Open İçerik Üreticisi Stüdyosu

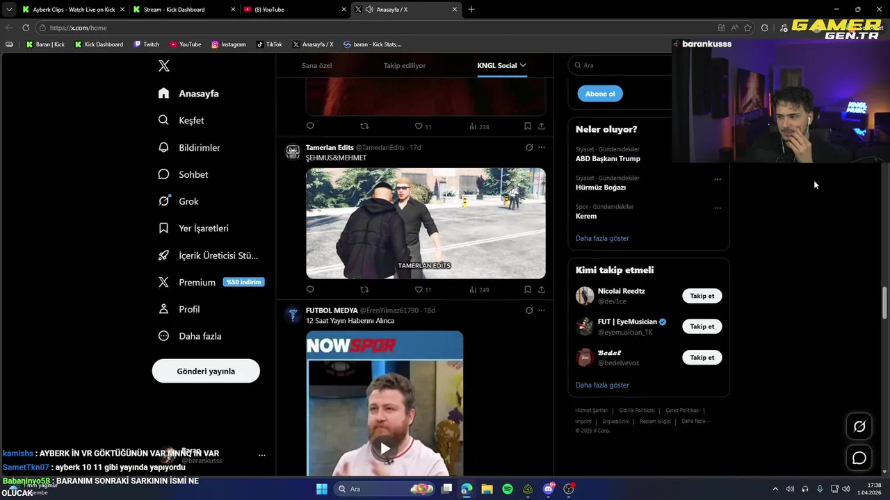208,256
